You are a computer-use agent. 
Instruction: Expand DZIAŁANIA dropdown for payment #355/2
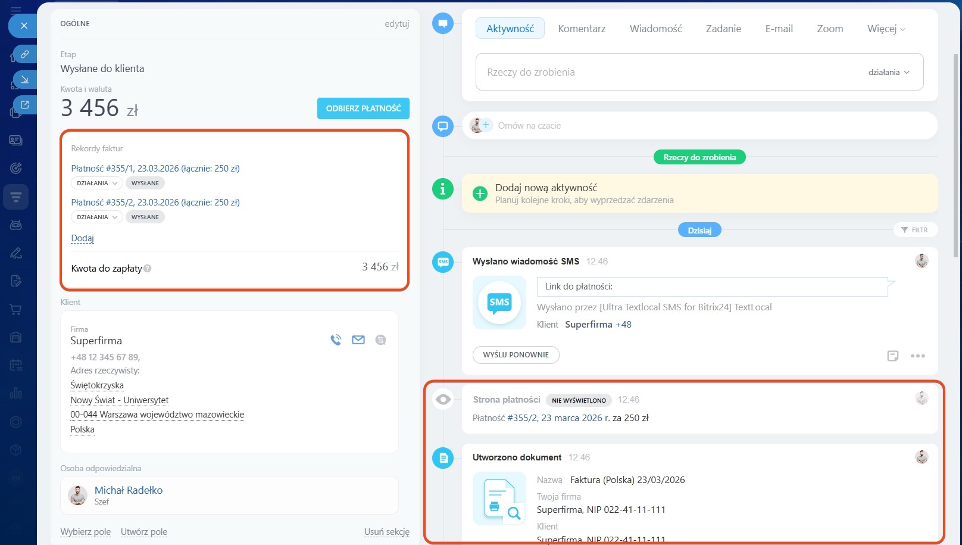coord(97,217)
